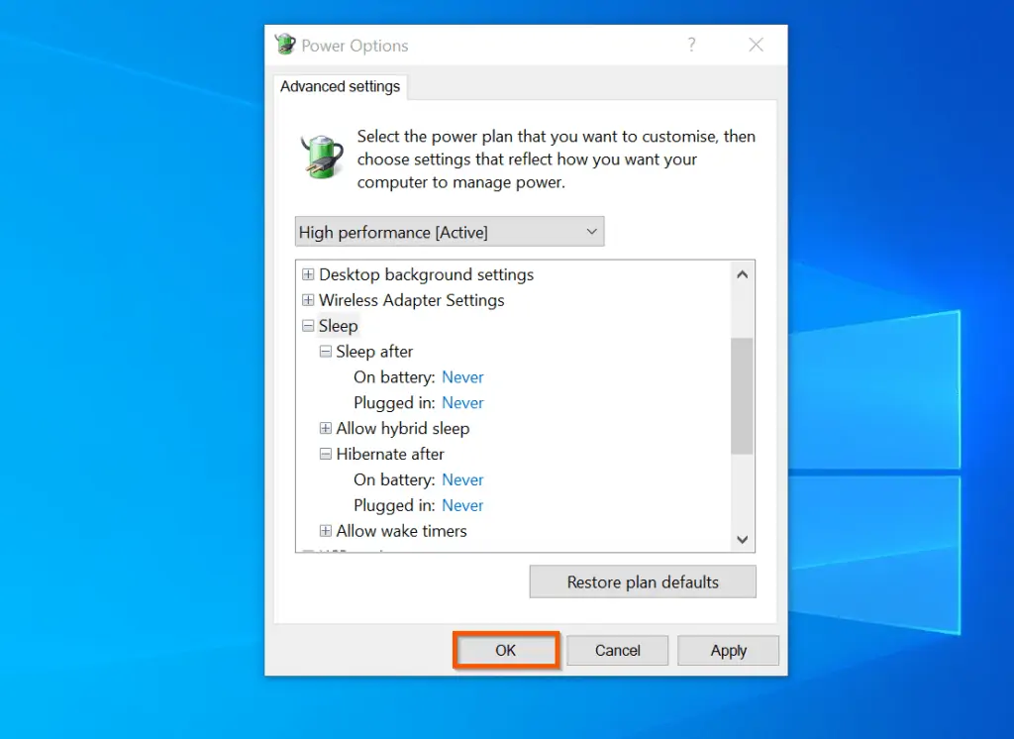Click the Help question mark button
The image size is (1014, 739).
691,45
